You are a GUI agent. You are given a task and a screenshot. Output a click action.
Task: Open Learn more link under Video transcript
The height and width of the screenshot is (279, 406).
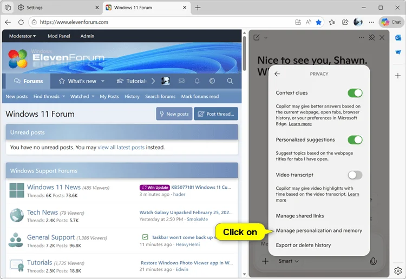point(353,194)
